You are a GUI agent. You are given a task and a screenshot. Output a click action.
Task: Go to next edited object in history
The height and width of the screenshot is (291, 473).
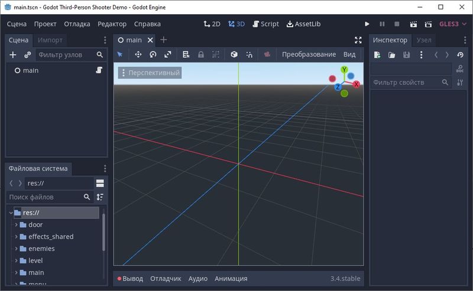(x=447, y=55)
